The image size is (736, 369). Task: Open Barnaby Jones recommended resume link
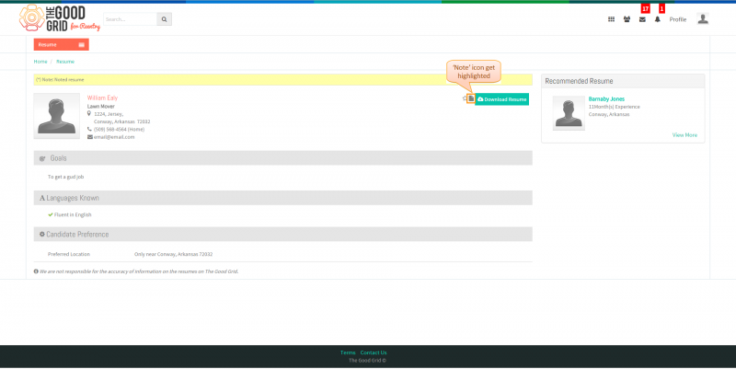point(606,99)
